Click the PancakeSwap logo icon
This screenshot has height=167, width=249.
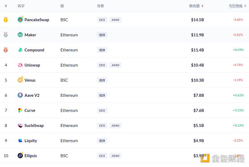(x=20, y=20)
